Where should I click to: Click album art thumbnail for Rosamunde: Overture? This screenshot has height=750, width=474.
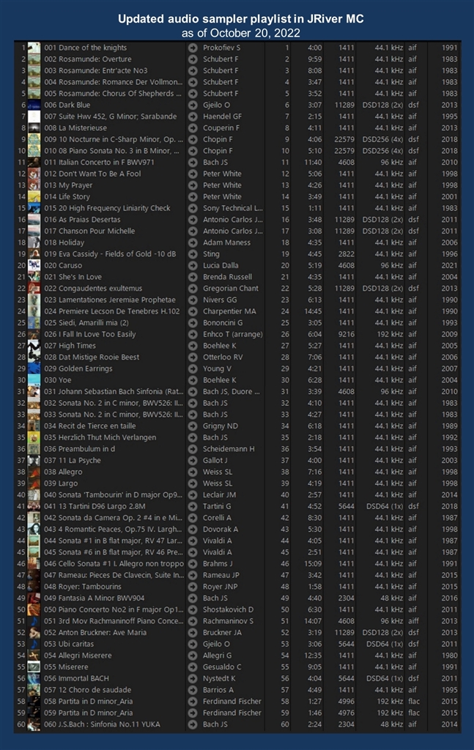tap(34, 59)
